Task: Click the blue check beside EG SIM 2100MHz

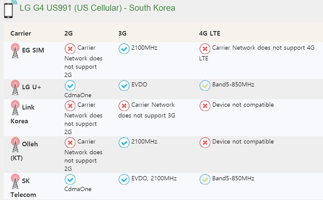Action: tap(124, 48)
